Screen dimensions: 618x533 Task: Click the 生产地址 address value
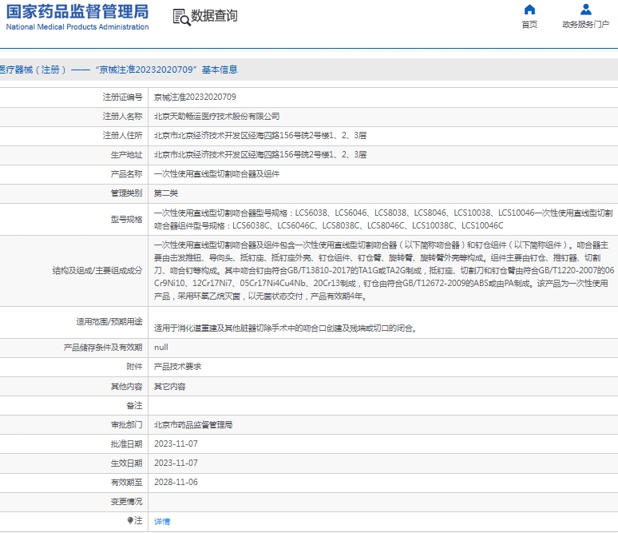(260, 155)
